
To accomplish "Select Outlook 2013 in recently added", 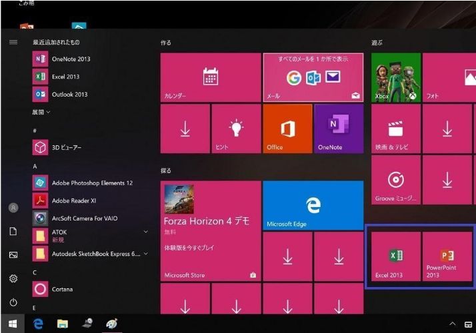I will pyautogui.click(x=69, y=95).
